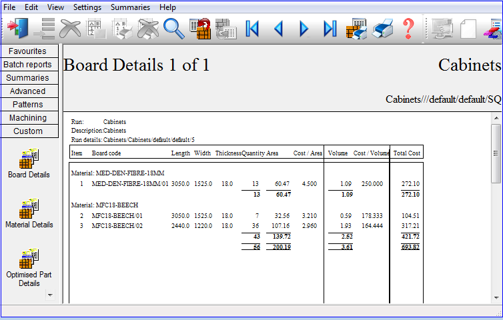The image size is (503, 320).
Task: Select the Patterns sidebar tab
Action: (x=29, y=105)
